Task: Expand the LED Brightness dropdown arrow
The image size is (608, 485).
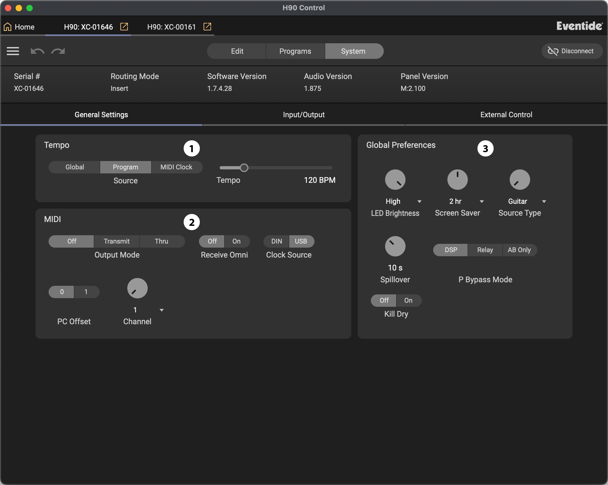Action: [419, 202]
